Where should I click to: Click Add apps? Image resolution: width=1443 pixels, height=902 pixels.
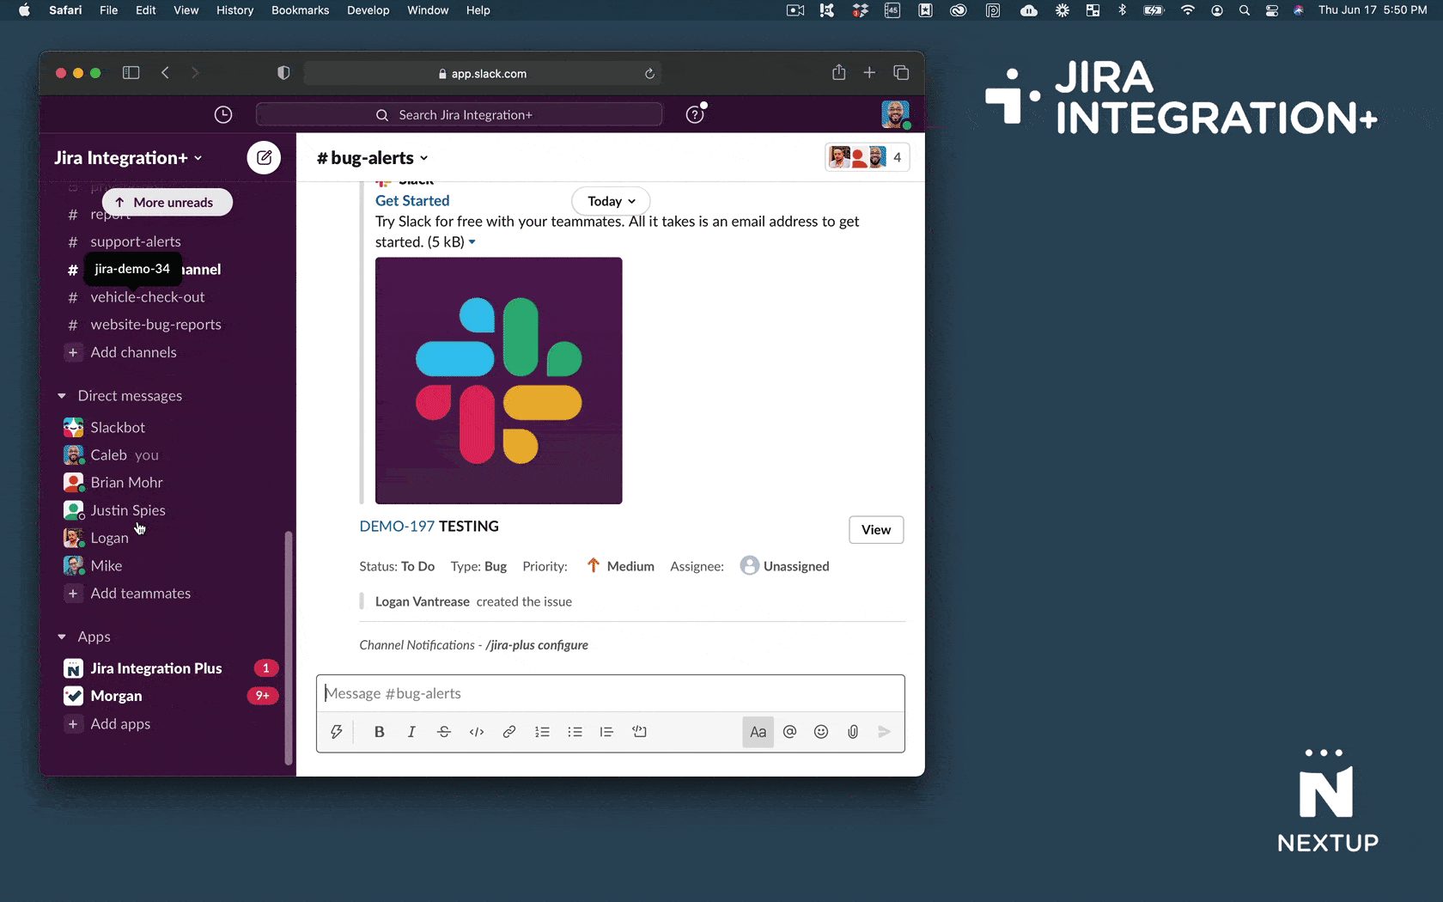point(120,724)
